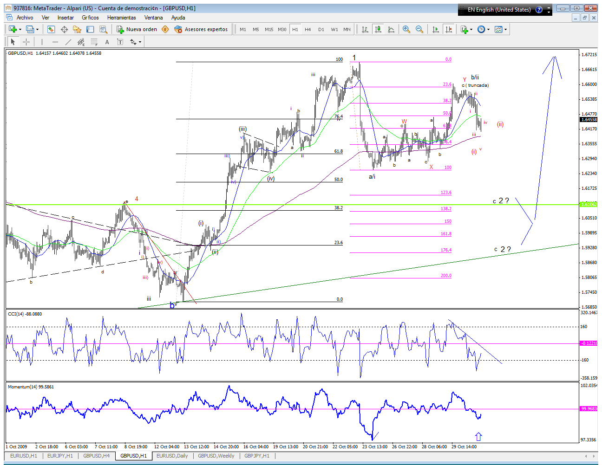Select the crosshair cursor tool
This screenshot has height=465, width=602.
pos(26,42)
